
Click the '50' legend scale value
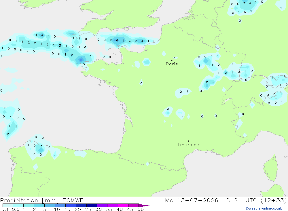pyautogui.click(x=141, y=209)
